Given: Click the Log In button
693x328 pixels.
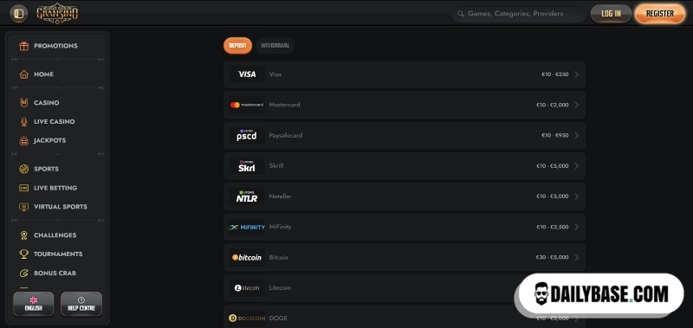Looking at the screenshot, I should pos(611,14).
